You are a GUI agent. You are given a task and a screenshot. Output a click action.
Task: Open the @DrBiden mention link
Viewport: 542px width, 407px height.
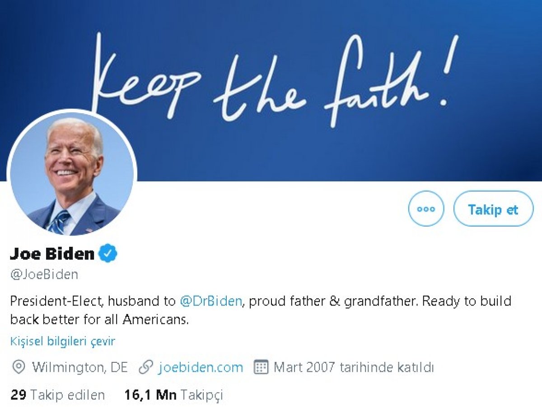tap(210, 301)
